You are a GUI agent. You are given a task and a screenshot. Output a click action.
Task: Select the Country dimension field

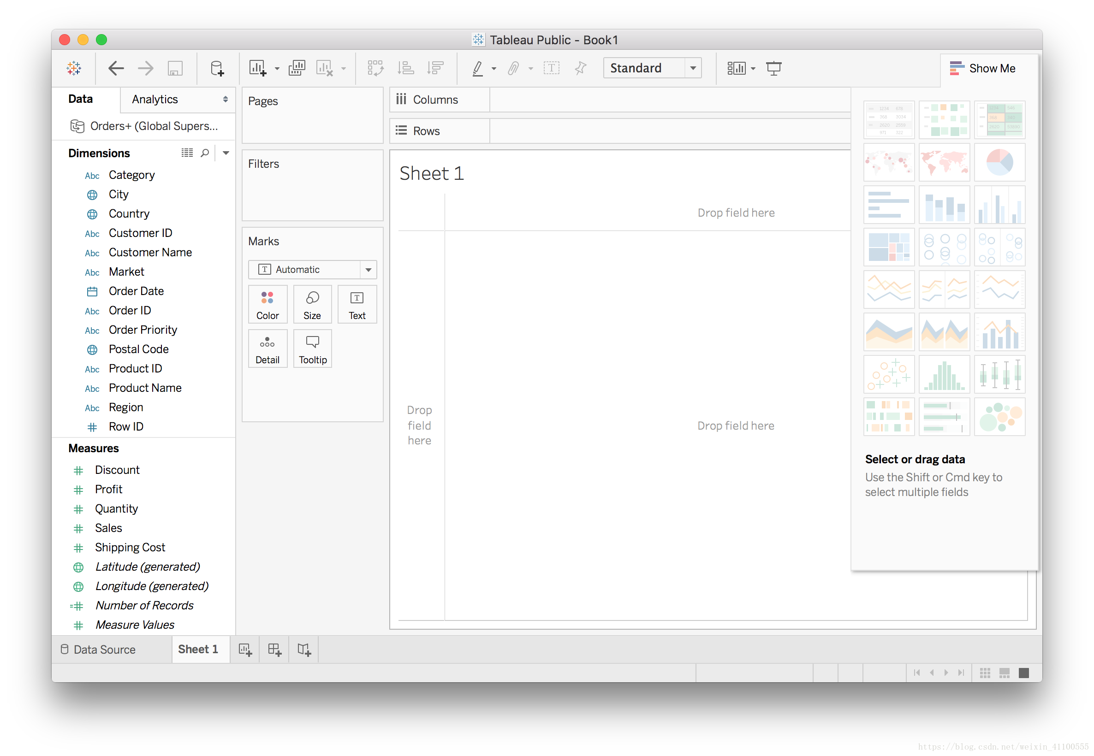(129, 214)
